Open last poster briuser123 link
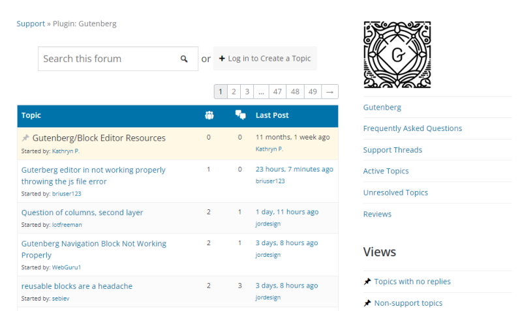The width and height of the screenshot is (522, 311). pos(270,181)
